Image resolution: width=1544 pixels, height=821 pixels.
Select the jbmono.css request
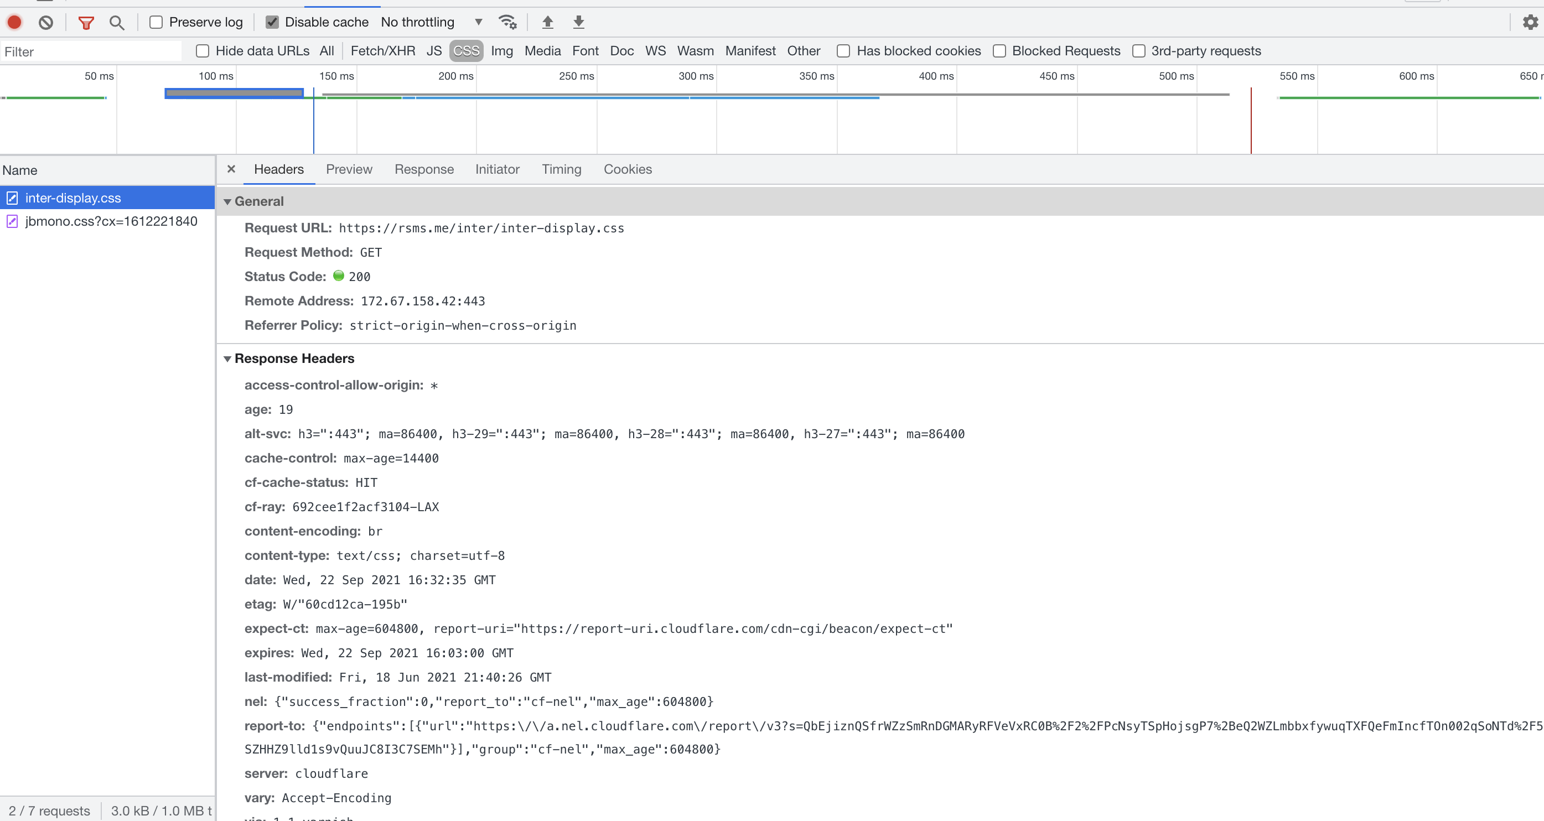coord(110,221)
